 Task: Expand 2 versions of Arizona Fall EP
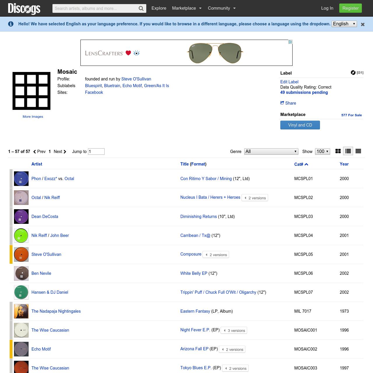click(x=232, y=349)
